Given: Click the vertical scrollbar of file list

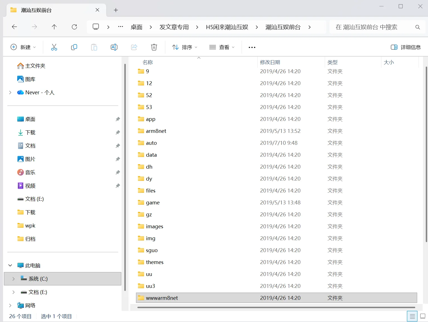Looking at the screenshot, I should (x=426, y=154).
